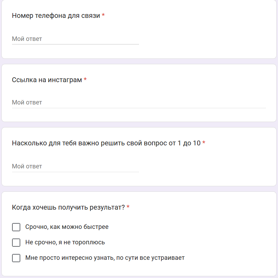
Task: Click the "Не срочно, я не тороплюсь" label text
Action: 65,242
